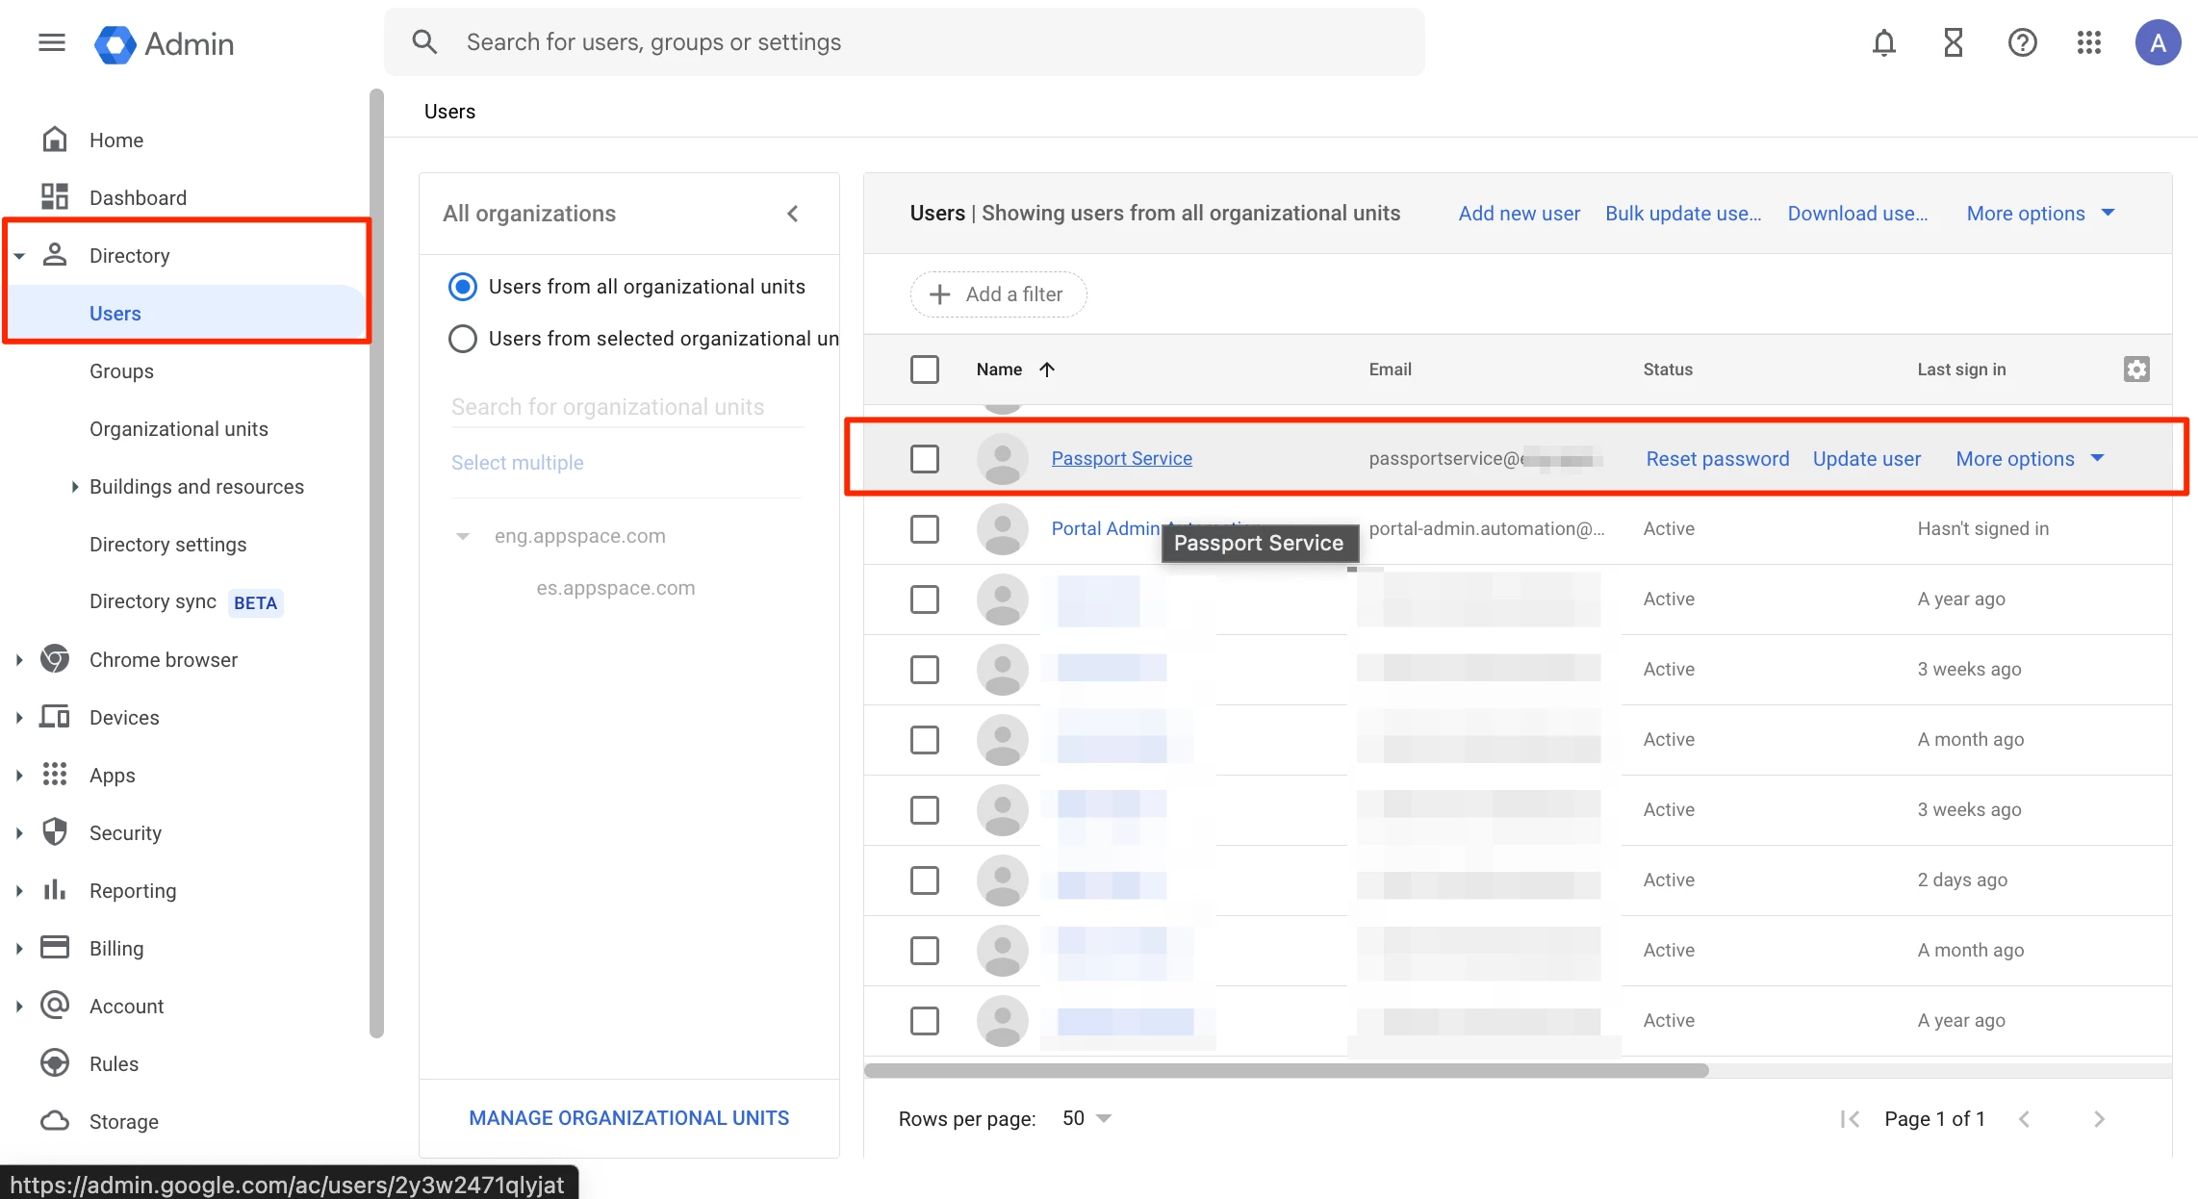Open the notifications bell icon
The width and height of the screenshot is (2198, 1199).
click(1883, 42)
